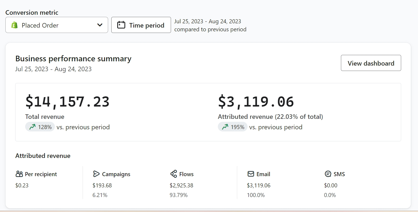Click the Campaigns paper-plane icon

[96, 174]
